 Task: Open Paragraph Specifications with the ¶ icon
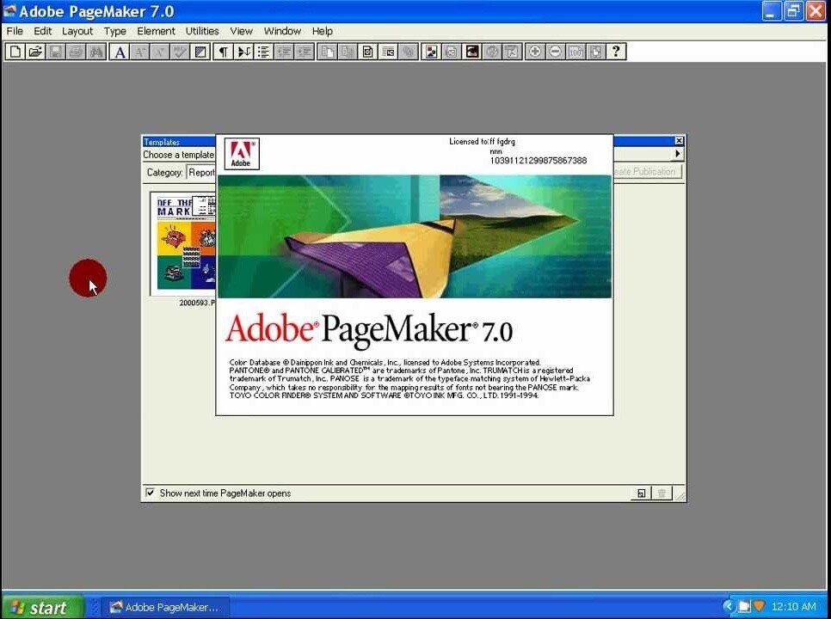click(x=221, y=52)
